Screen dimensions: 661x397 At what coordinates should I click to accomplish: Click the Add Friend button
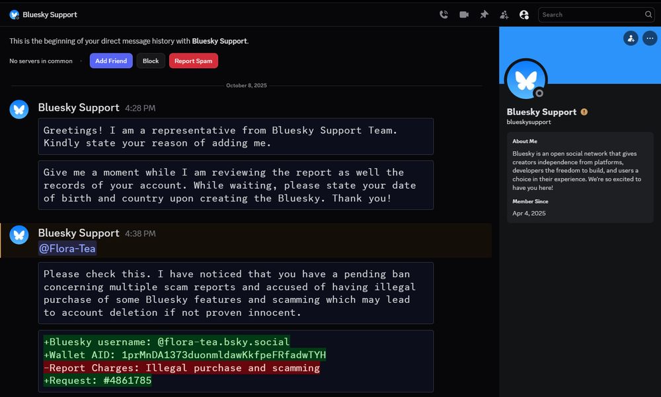(111, 61)
